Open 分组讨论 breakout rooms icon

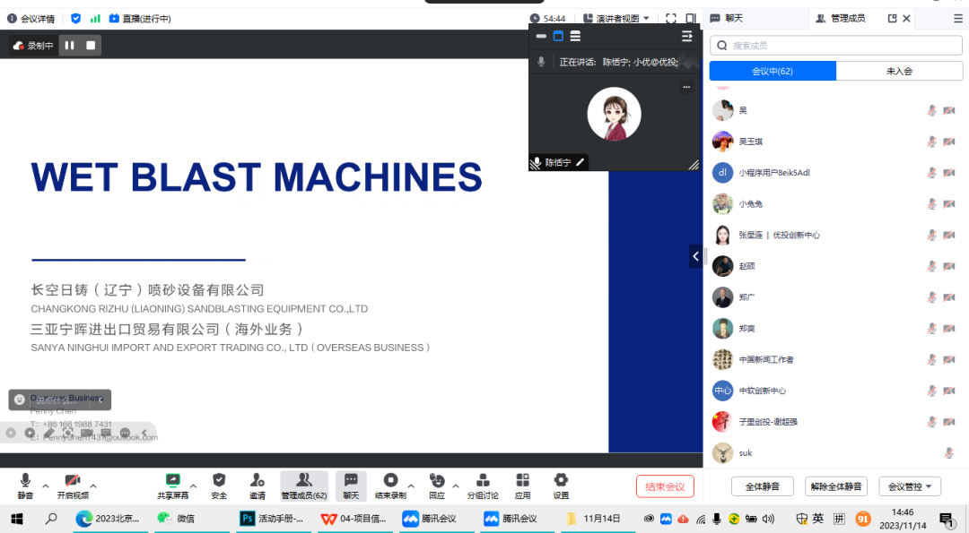484,480
